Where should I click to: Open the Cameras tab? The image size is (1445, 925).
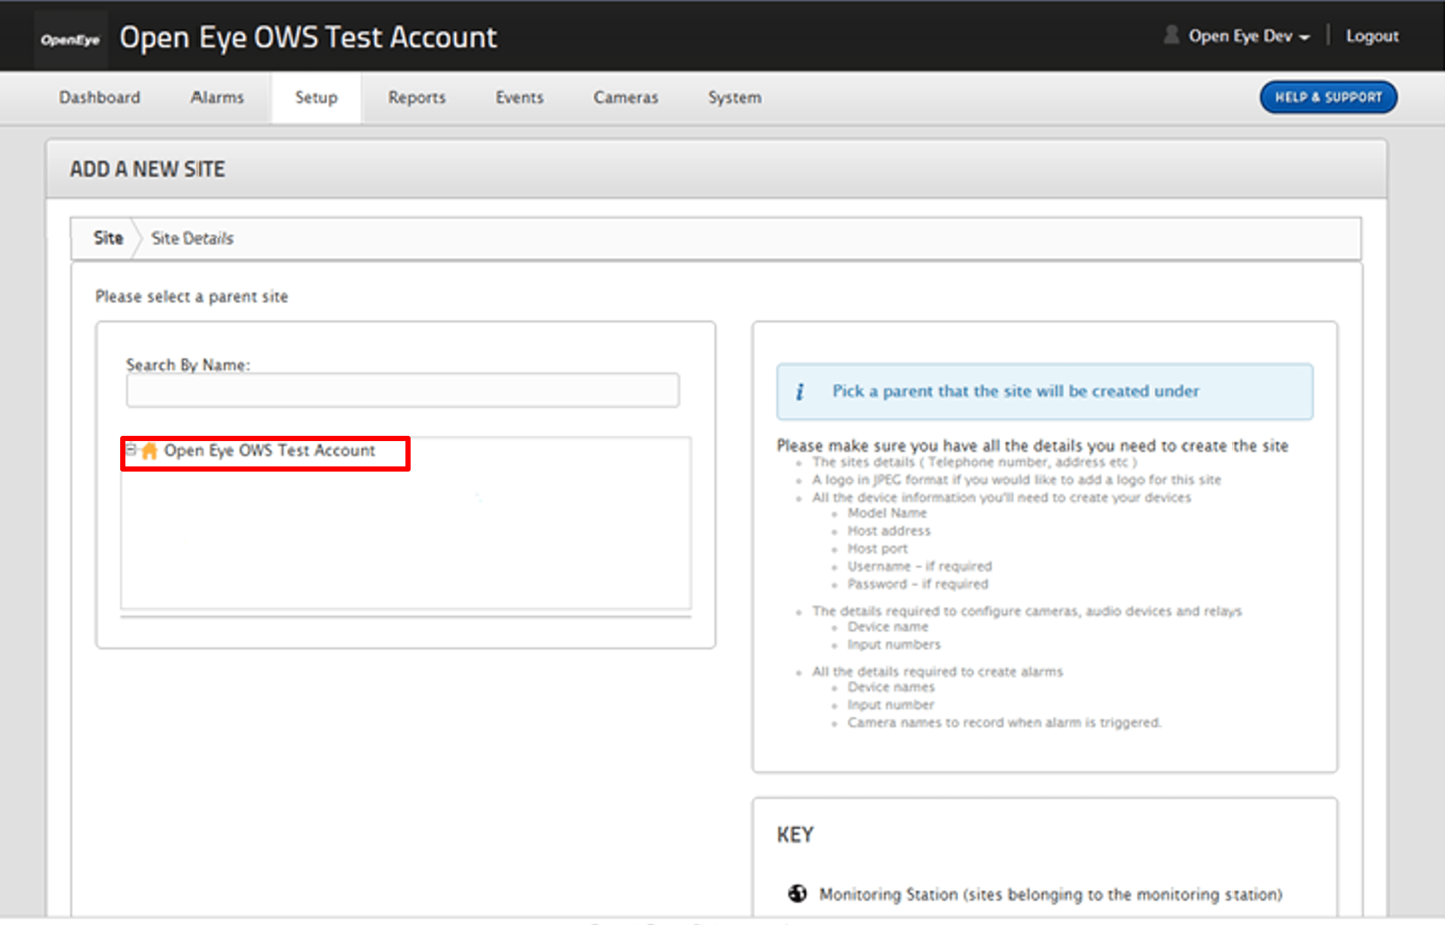(x=625, y=97)
